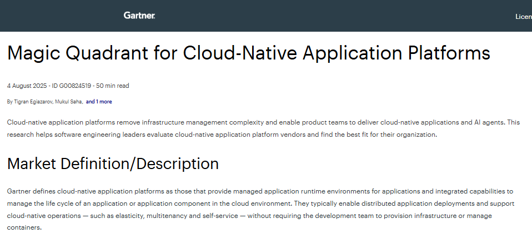Click the '50 min read' label
Image resolution: width=532 pixels, height=243 pixels.
(x=113, y=86)
